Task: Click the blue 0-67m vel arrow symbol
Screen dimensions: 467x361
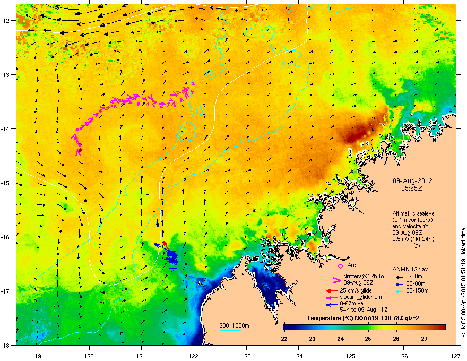Action: (332, 305)
